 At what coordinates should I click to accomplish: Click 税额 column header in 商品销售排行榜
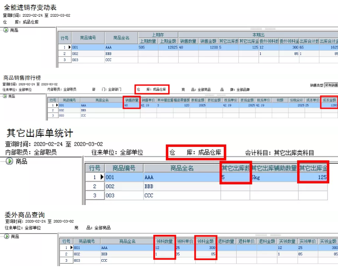[280, 100]
